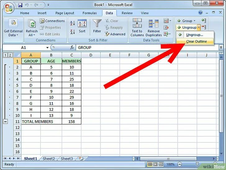Viewport: 226px width, 170px height.
Task: Click the horizontal scrollbar thumb
Action: pyautogui.click(x=168, y=159)
